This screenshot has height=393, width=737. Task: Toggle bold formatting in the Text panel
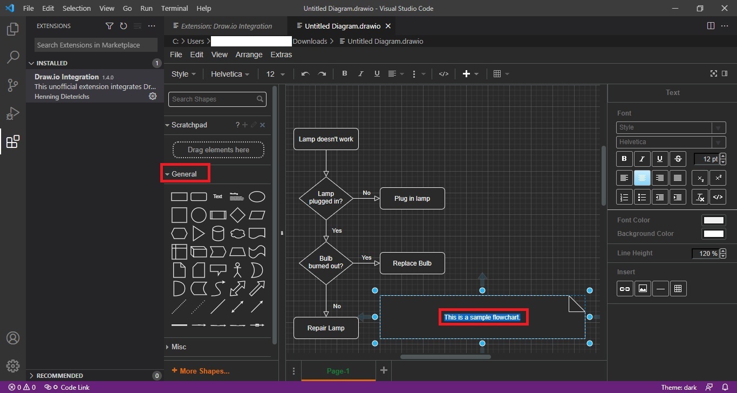624,159
